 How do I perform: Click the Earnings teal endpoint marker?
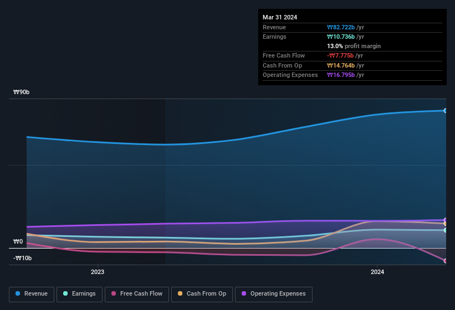click(446, 230)
